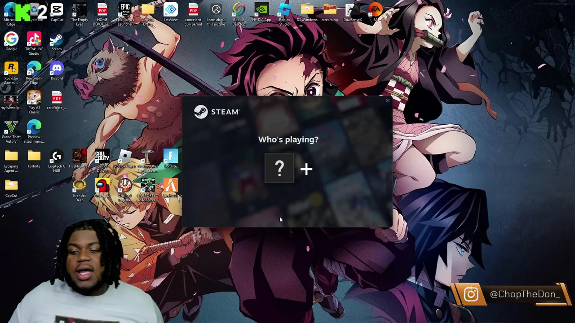Launch Play AJ Classic shortcut

[34, 102]
